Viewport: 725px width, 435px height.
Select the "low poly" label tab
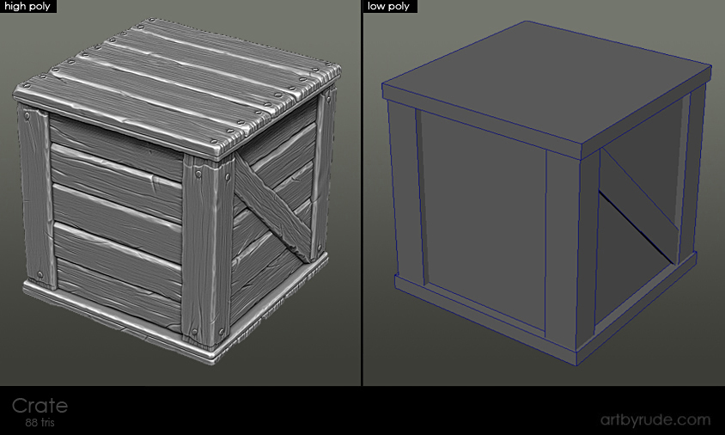[x=389, y=7]
